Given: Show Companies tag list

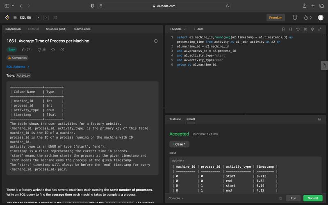Looking at the screenshot, I should pyautogui.click(x=17, y=58).
